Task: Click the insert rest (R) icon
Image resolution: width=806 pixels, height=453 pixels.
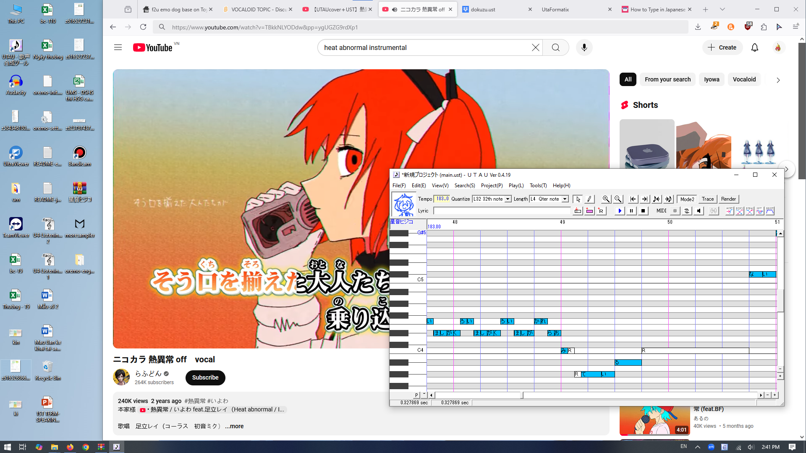Action: 601,211
